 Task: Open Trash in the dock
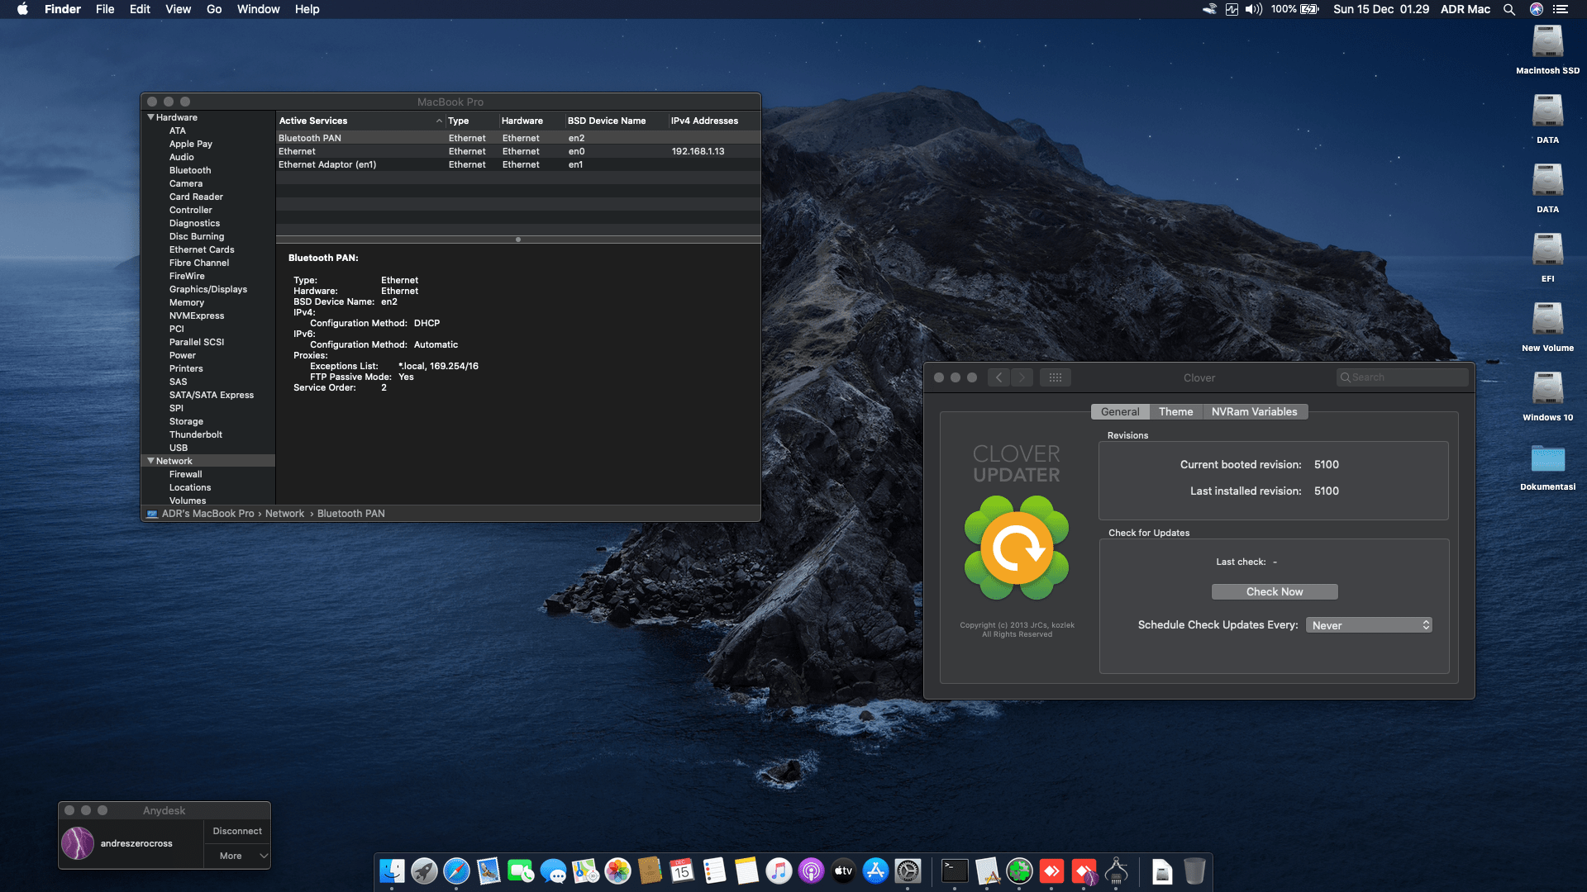[x=1194, y=871]
